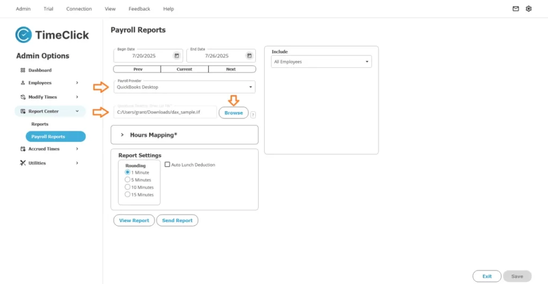
Task: Click the End Date field
Action: coord(221,56)
